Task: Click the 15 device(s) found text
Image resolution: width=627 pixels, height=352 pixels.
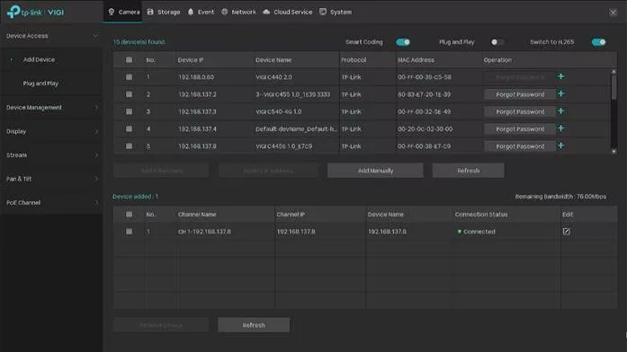Action: click(139, 42)
